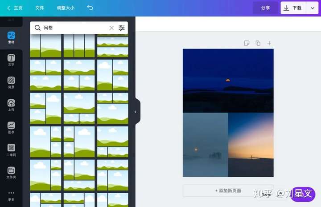
Task: Open search filter settings
Action: 122,28
